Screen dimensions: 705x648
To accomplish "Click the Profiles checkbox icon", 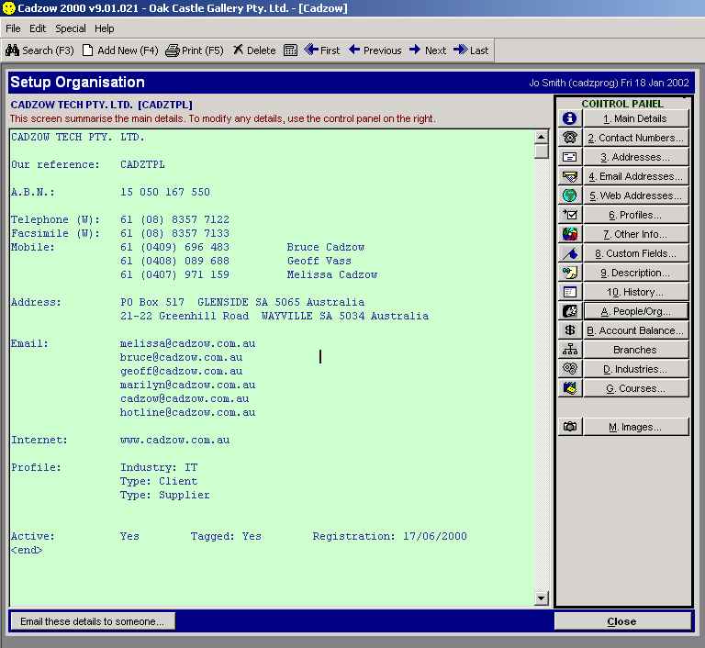I will [x=570, y=215].
